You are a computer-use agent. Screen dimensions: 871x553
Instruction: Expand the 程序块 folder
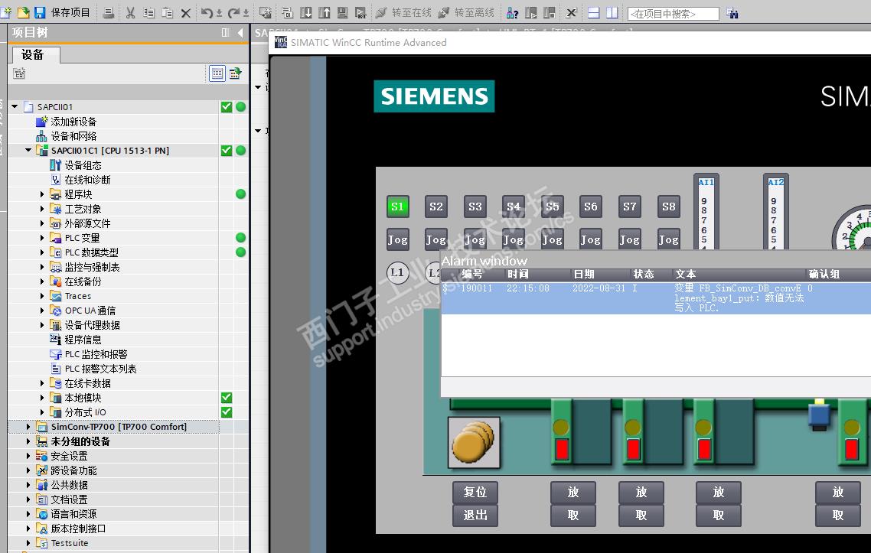pyautogui.click(x=41, y=194)
